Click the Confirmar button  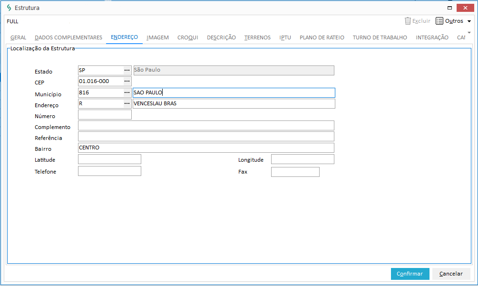tap(410, 274)
